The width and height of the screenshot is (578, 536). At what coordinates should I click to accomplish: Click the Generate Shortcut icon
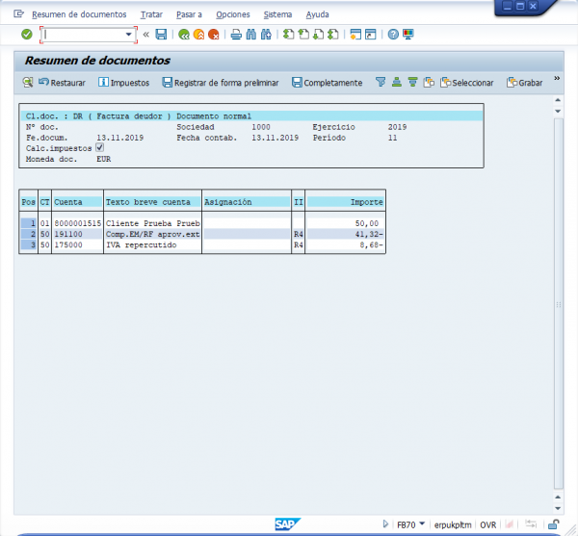(x=371, y=35)
